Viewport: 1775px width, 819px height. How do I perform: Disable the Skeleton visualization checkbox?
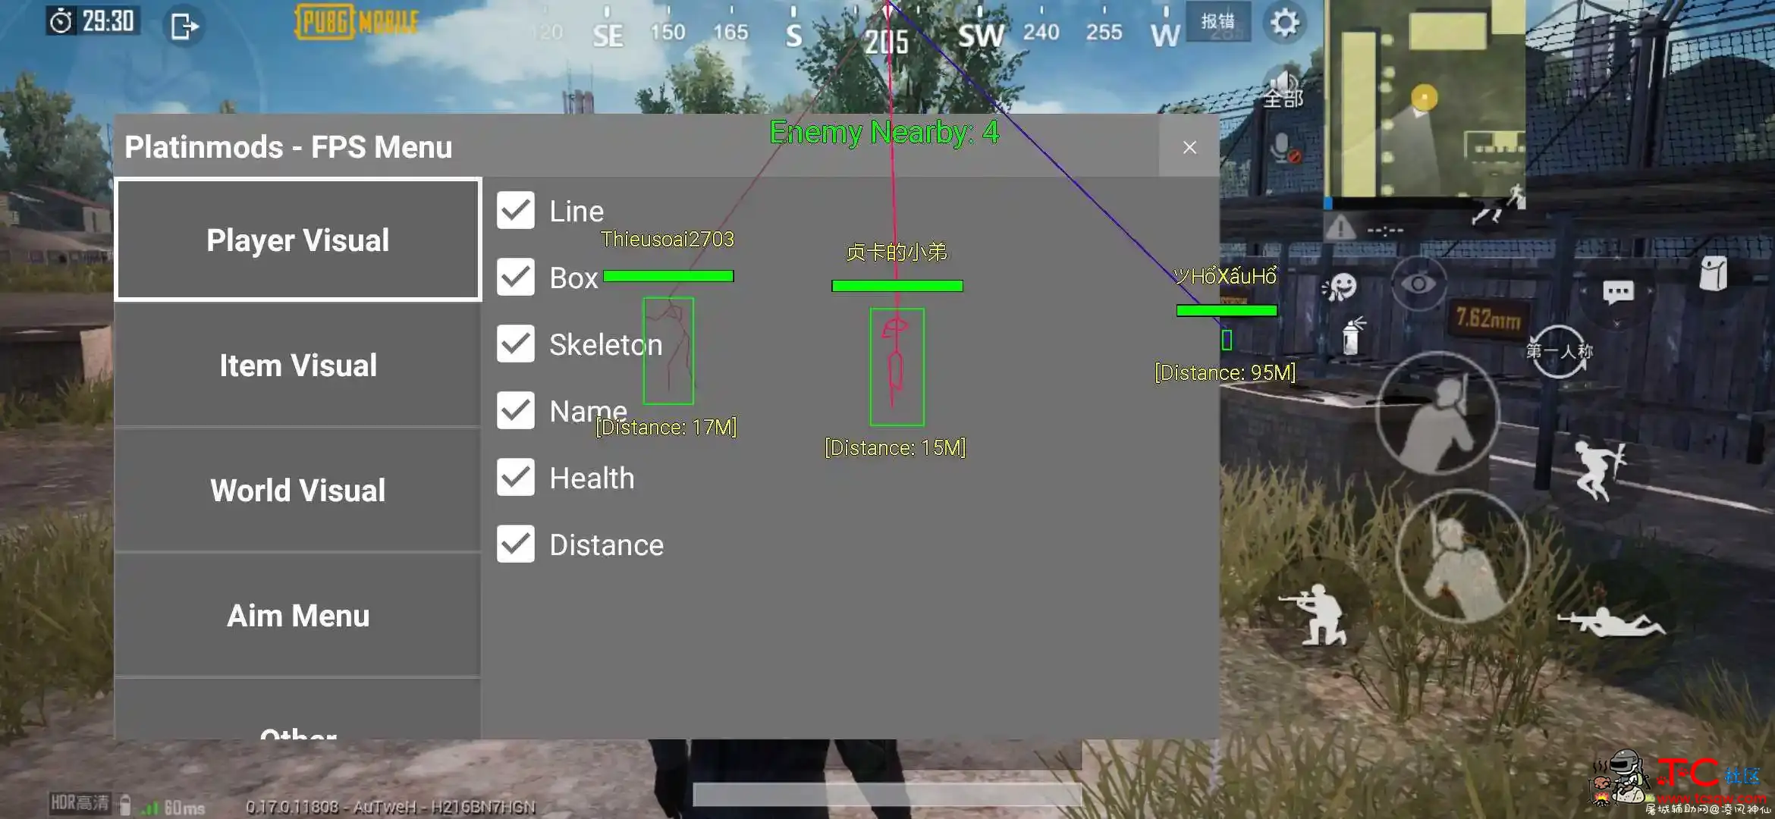click(x=517, y=343)
